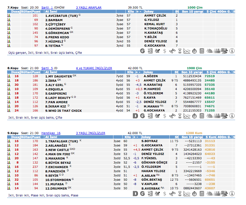Open the Handikap 16 link

click(x=51, y=133)
